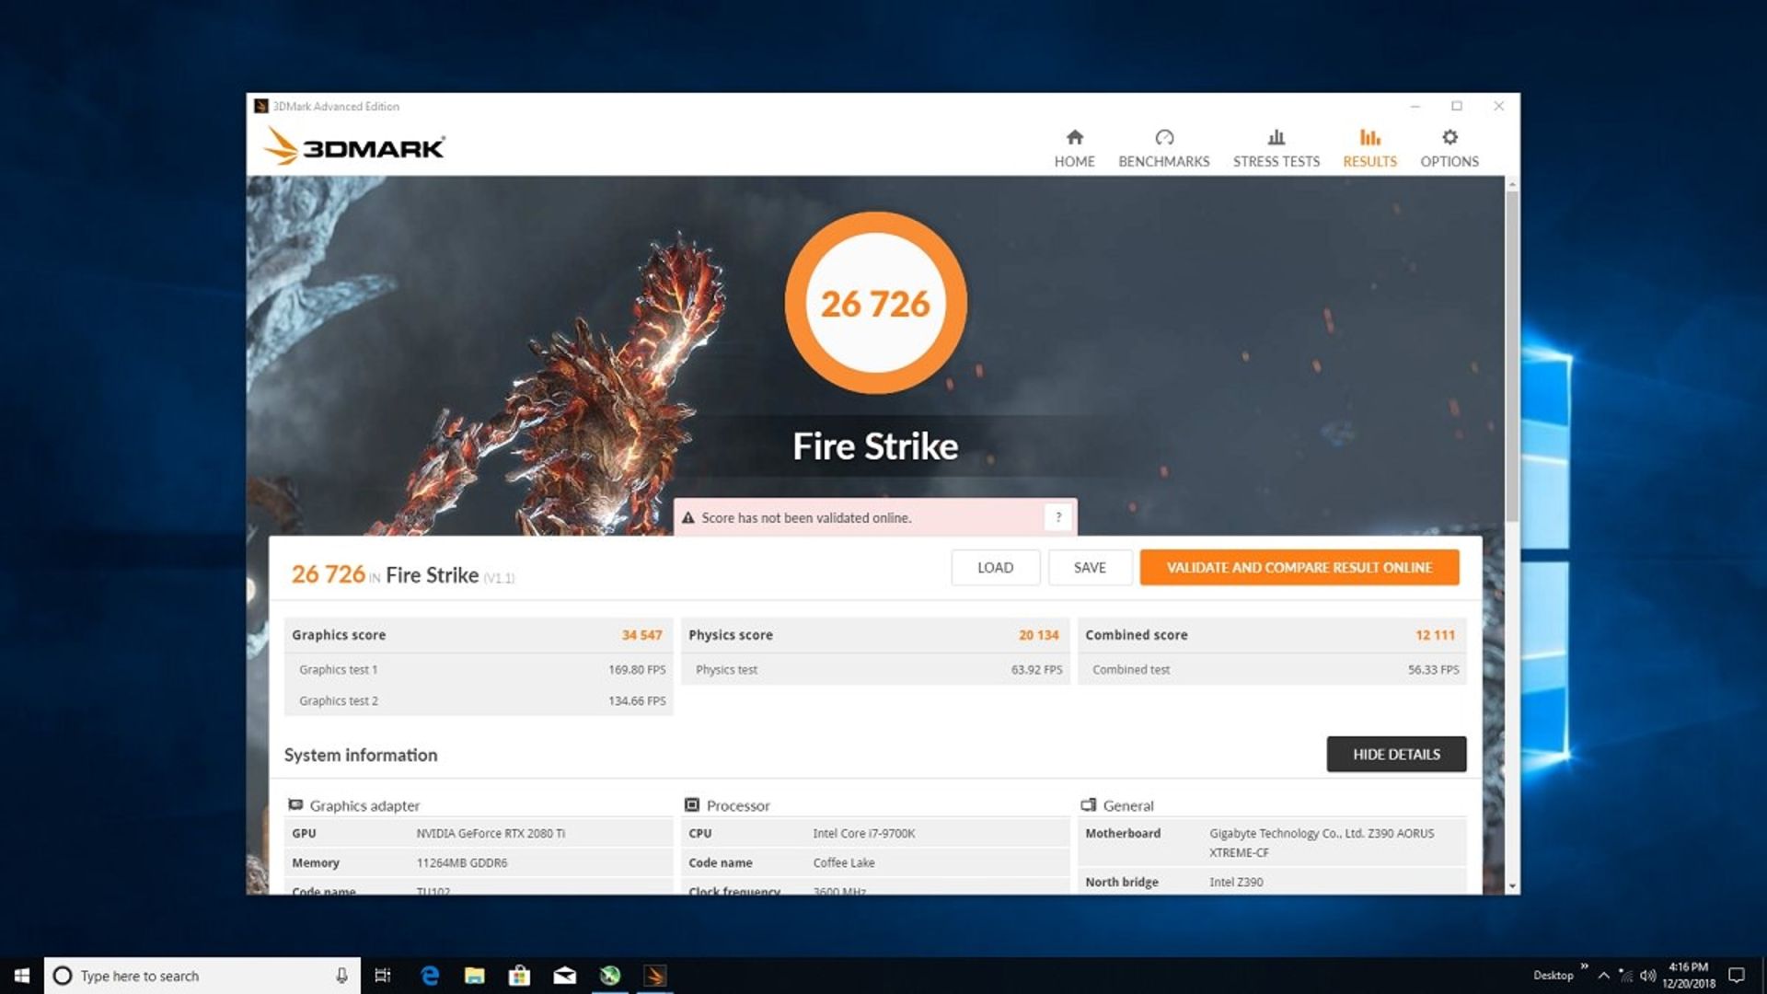Click the 11264MB GDDR6 memory value

pyautogui.click(x=462, y=862)
